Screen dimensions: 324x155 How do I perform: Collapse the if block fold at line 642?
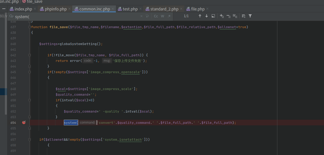[x=29, y=55]
